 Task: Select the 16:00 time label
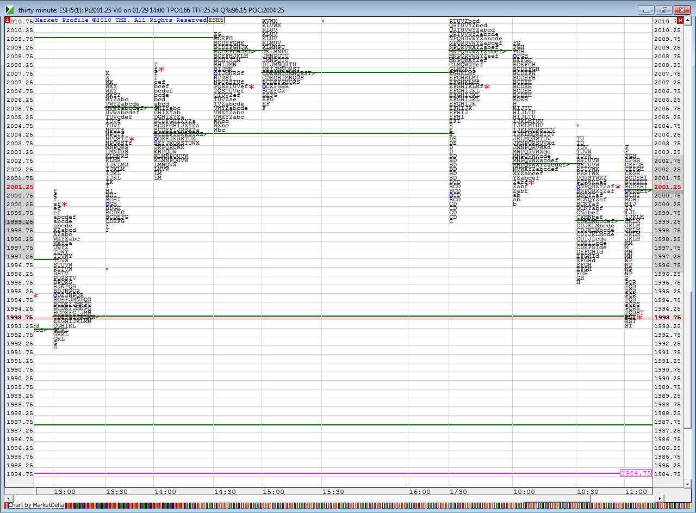(419, 491)
